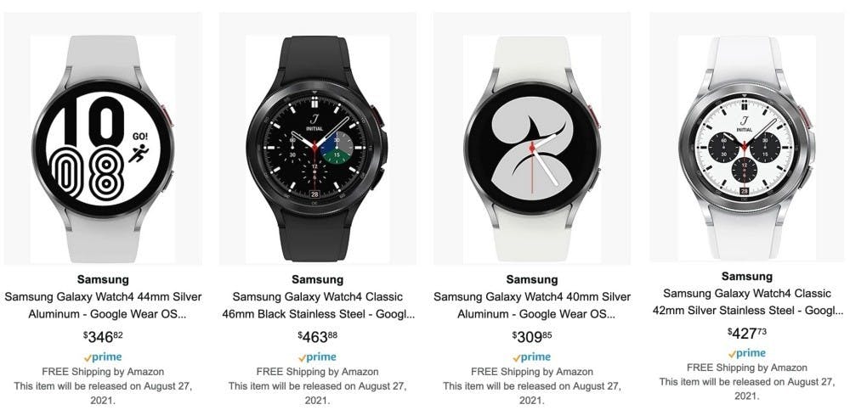
Task: Click the prime badge under $427.73
Action: (746, 353)
